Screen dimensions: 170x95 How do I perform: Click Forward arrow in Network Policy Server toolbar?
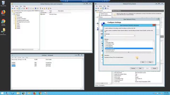[98, 8]
